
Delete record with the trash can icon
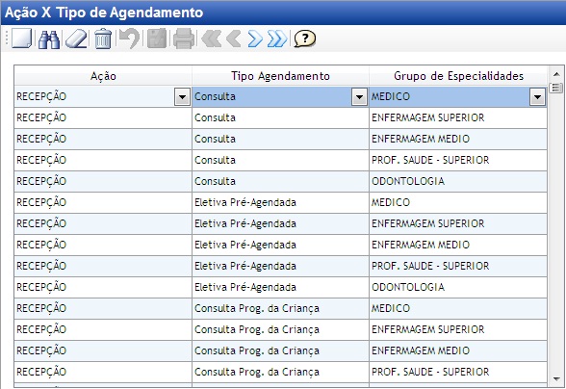[x=103, y=39]
